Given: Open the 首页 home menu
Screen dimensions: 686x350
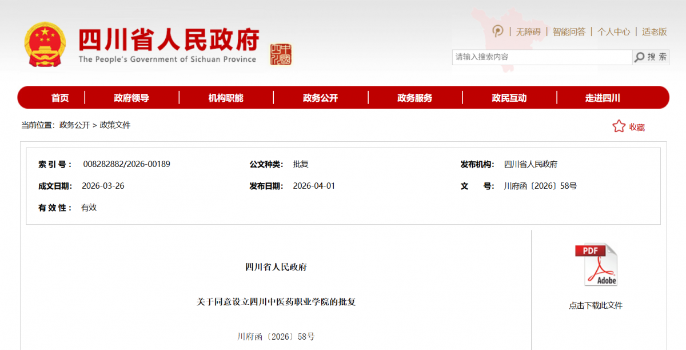Looking at the screenshot, I should point(60,98).
